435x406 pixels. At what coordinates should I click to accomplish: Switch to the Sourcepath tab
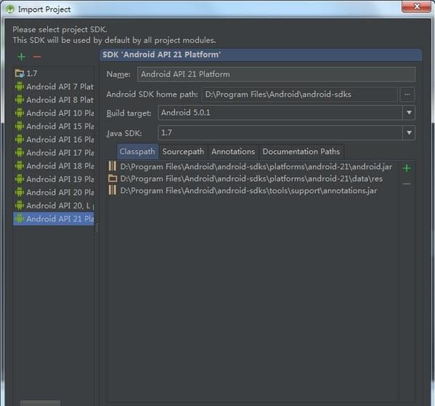(183, 152)
